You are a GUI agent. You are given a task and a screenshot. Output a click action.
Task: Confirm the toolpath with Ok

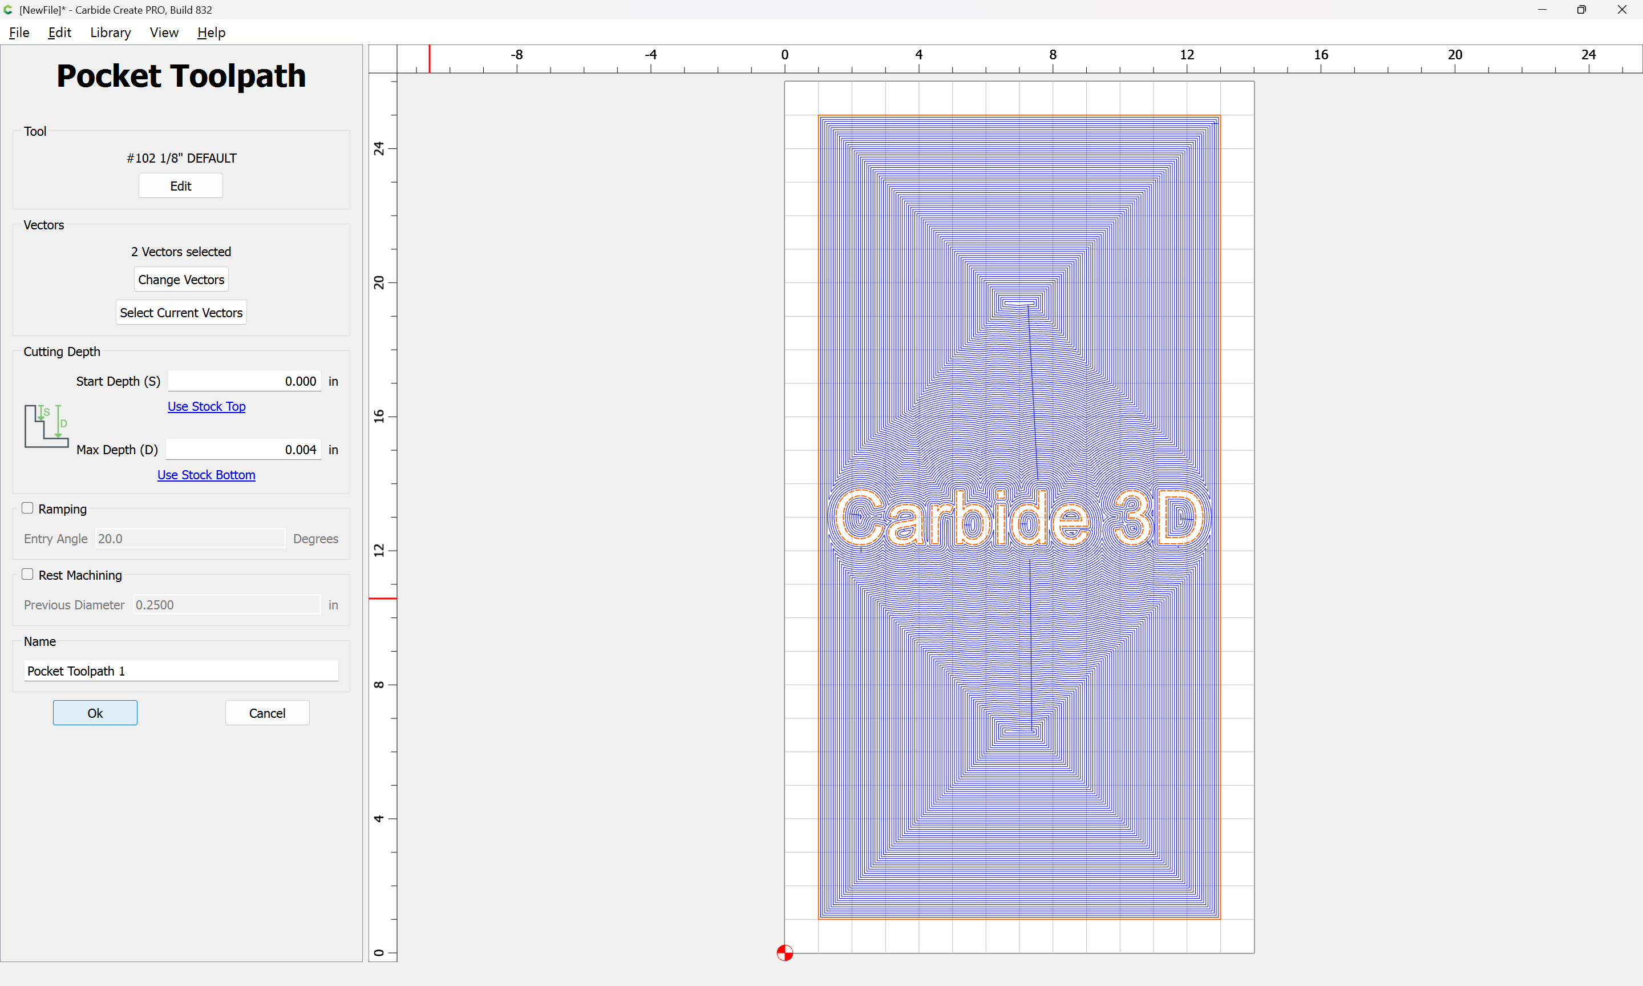pos(95,713)
